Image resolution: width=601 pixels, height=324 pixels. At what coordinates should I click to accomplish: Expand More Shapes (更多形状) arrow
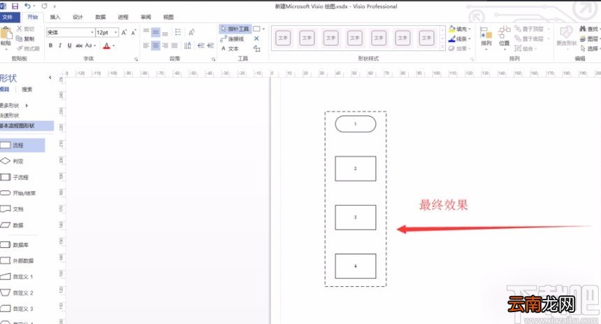pos(27,105)
